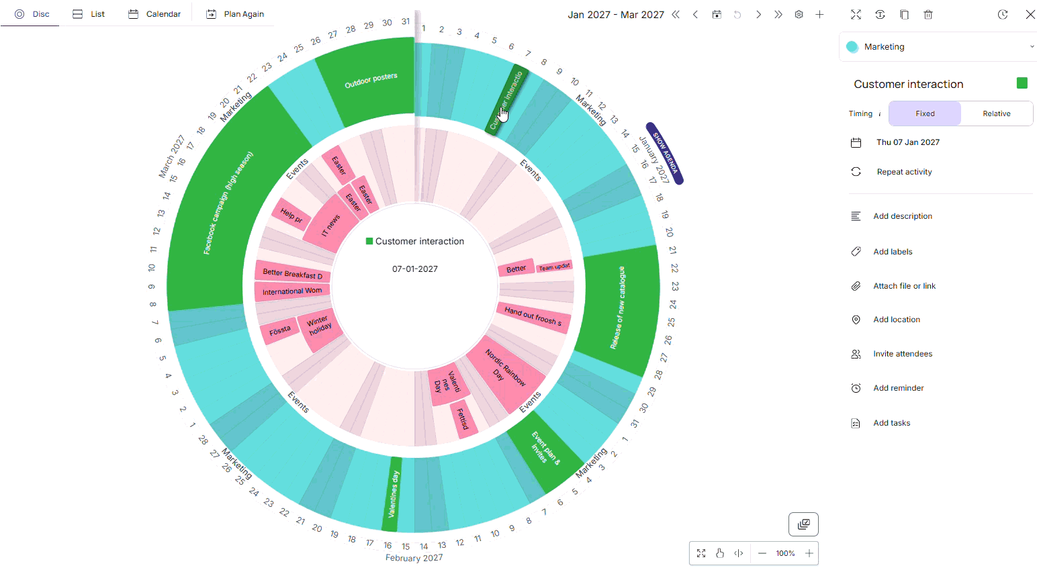Image resolution: width=1037 pixels, height=572 pixels.
Task: Zoom in with the bottom plus icon
Action: click(x=809, y=553)
